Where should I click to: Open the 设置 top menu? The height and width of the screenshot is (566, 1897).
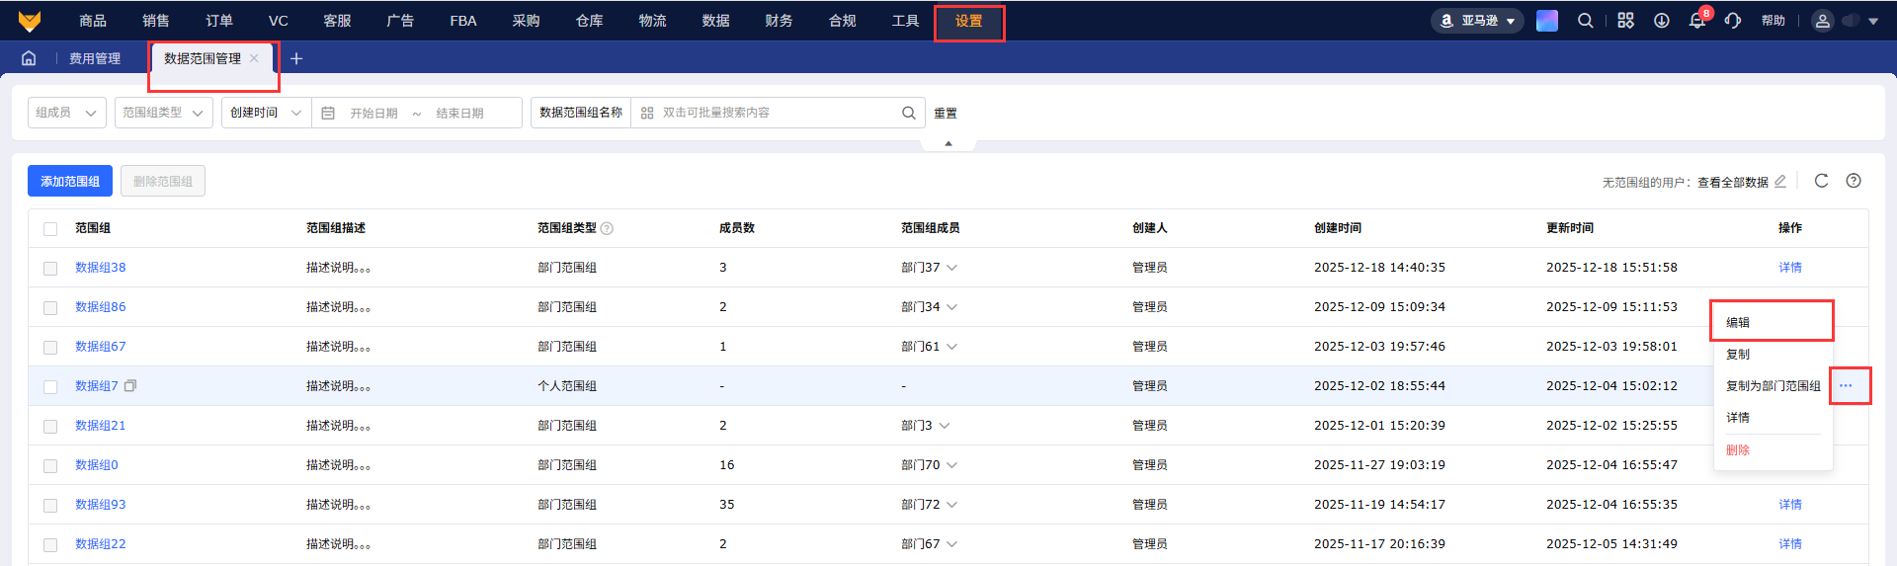(x=969, y=21)
